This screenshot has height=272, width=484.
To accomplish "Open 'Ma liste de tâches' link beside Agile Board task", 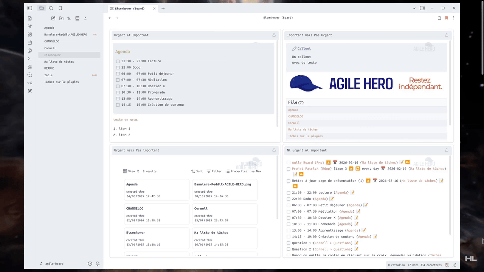I will pyautogui.click(x=379, y=163).
